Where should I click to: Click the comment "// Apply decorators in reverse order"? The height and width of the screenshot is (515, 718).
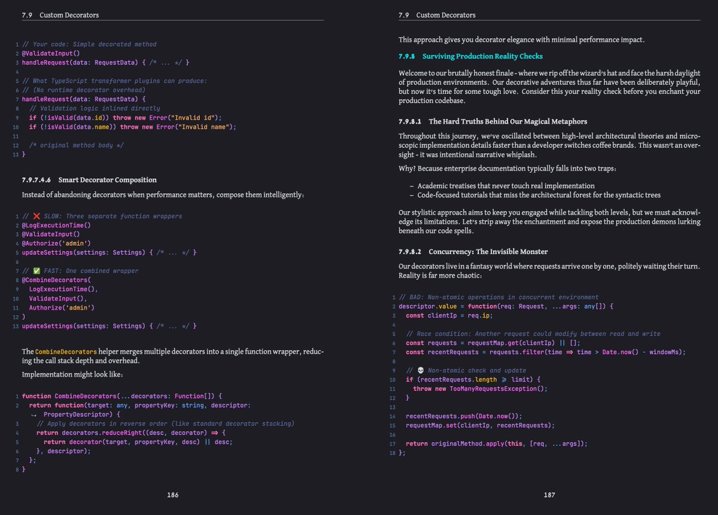coord(165,423)
